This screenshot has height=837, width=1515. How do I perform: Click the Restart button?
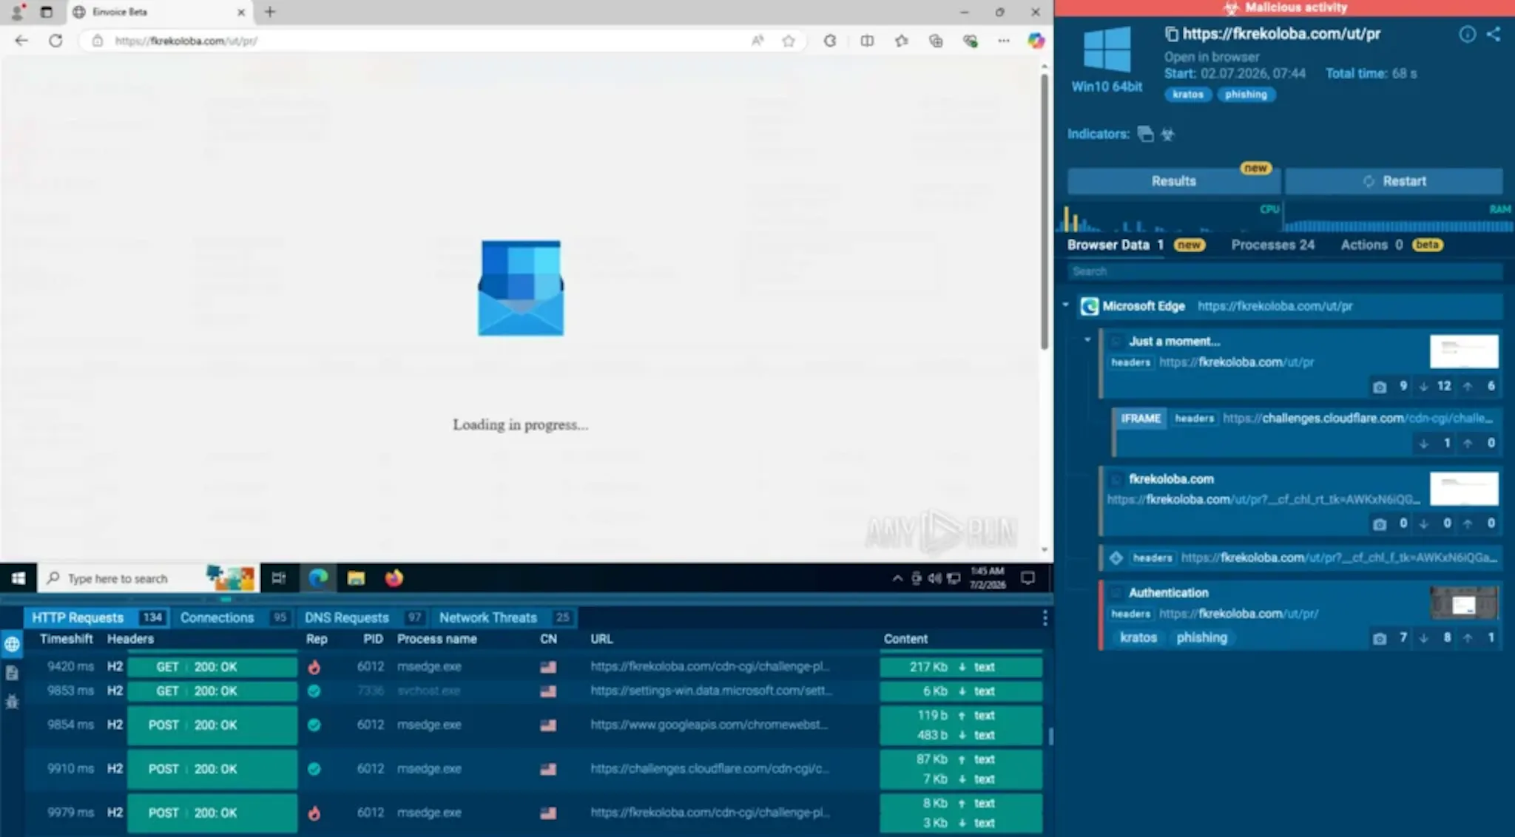[x=1394, y=181]
